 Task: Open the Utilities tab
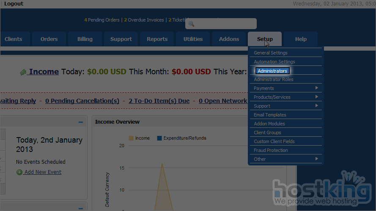tap(193, 39)
